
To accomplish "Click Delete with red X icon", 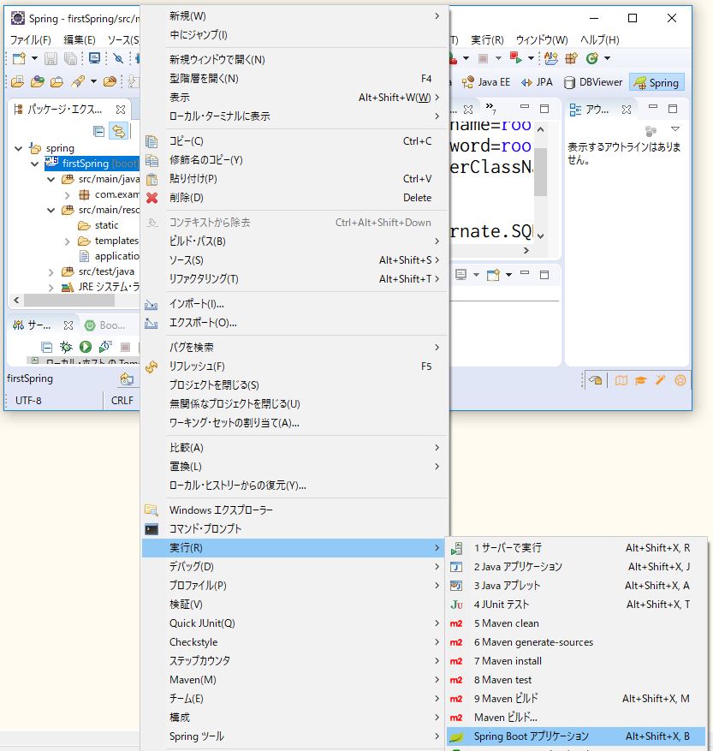I will coord(294,198).
